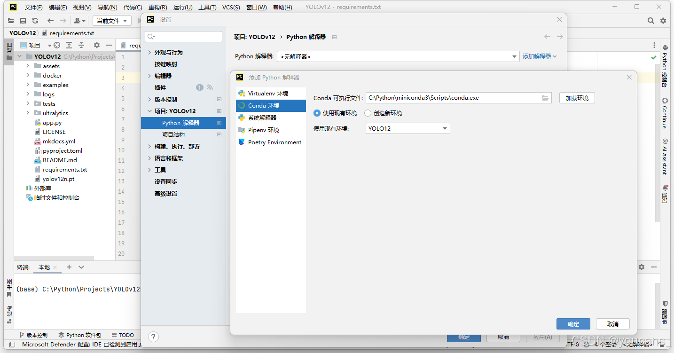
Task: Select yolov12n.pt file in tree
Action: [58, 179]
